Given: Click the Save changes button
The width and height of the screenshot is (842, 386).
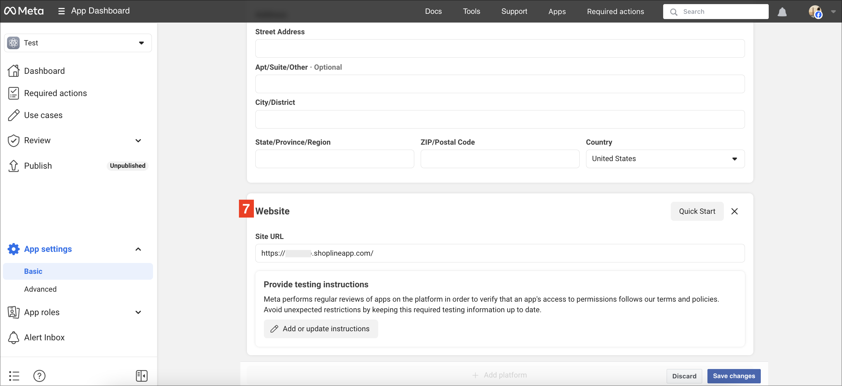Looking at the screenshot, I should [x=734, y=376].
